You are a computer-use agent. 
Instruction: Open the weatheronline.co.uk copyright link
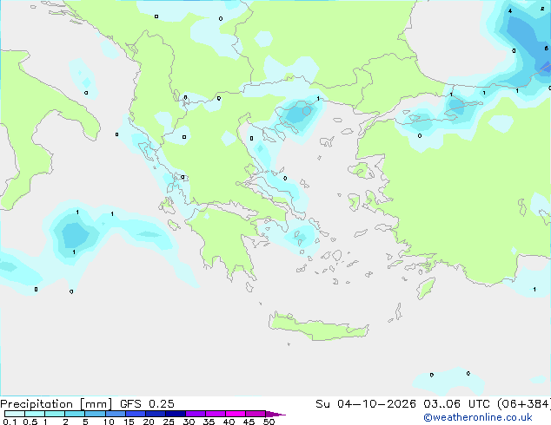coord(477,417)
